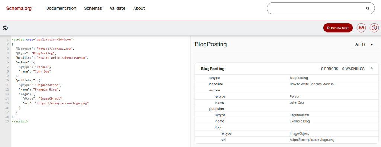Click the BlogPosting card header title
381x147 pixels.
(212, 69)
